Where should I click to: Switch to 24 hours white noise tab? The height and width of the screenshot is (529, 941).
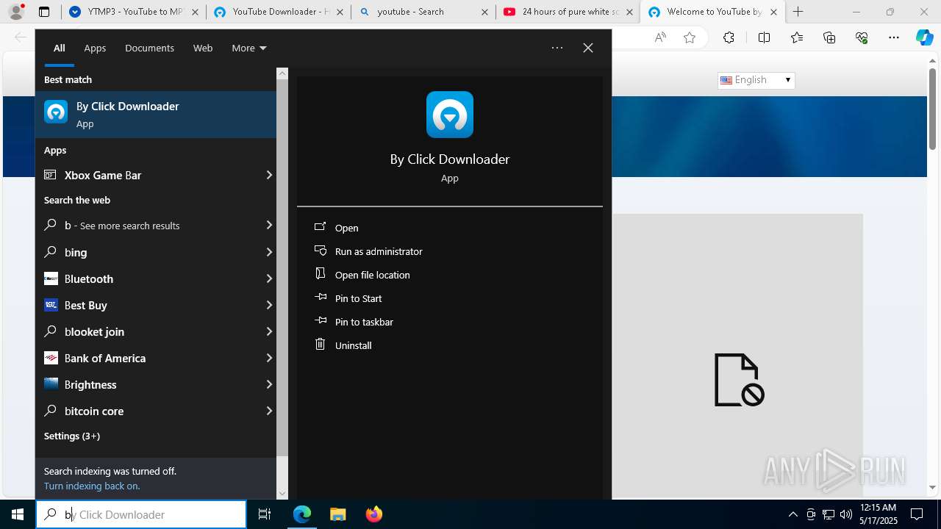(x=568, y=12)
